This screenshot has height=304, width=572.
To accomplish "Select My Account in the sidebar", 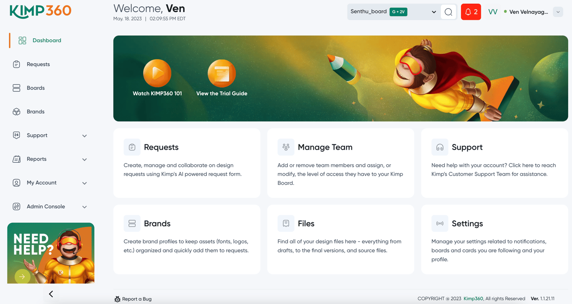I will pyautogui.click(x=41, y=183).
